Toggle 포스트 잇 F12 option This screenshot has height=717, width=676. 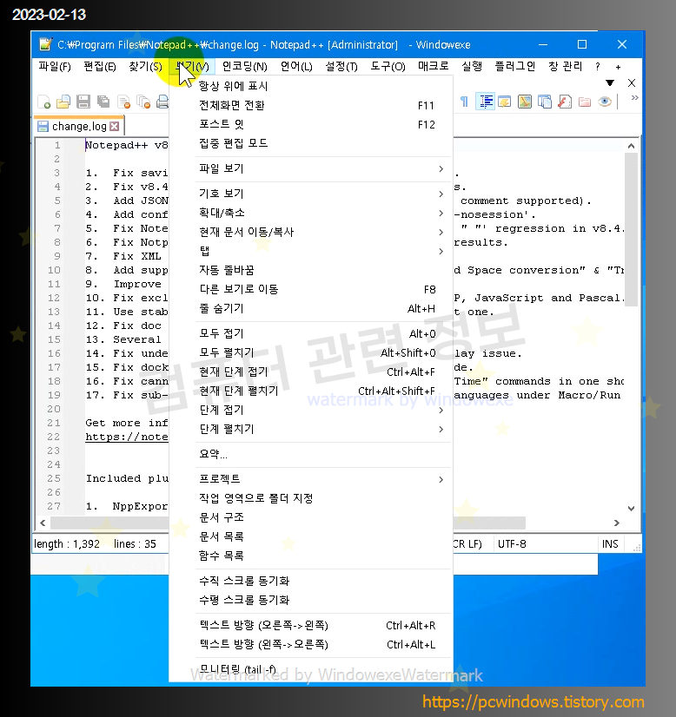click(x=311, y=124)
